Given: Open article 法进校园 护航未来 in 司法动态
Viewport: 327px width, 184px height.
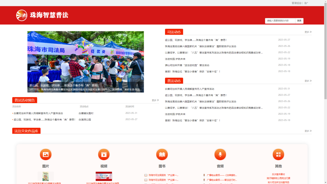Looking at the screenshot, I should [175, 59].
